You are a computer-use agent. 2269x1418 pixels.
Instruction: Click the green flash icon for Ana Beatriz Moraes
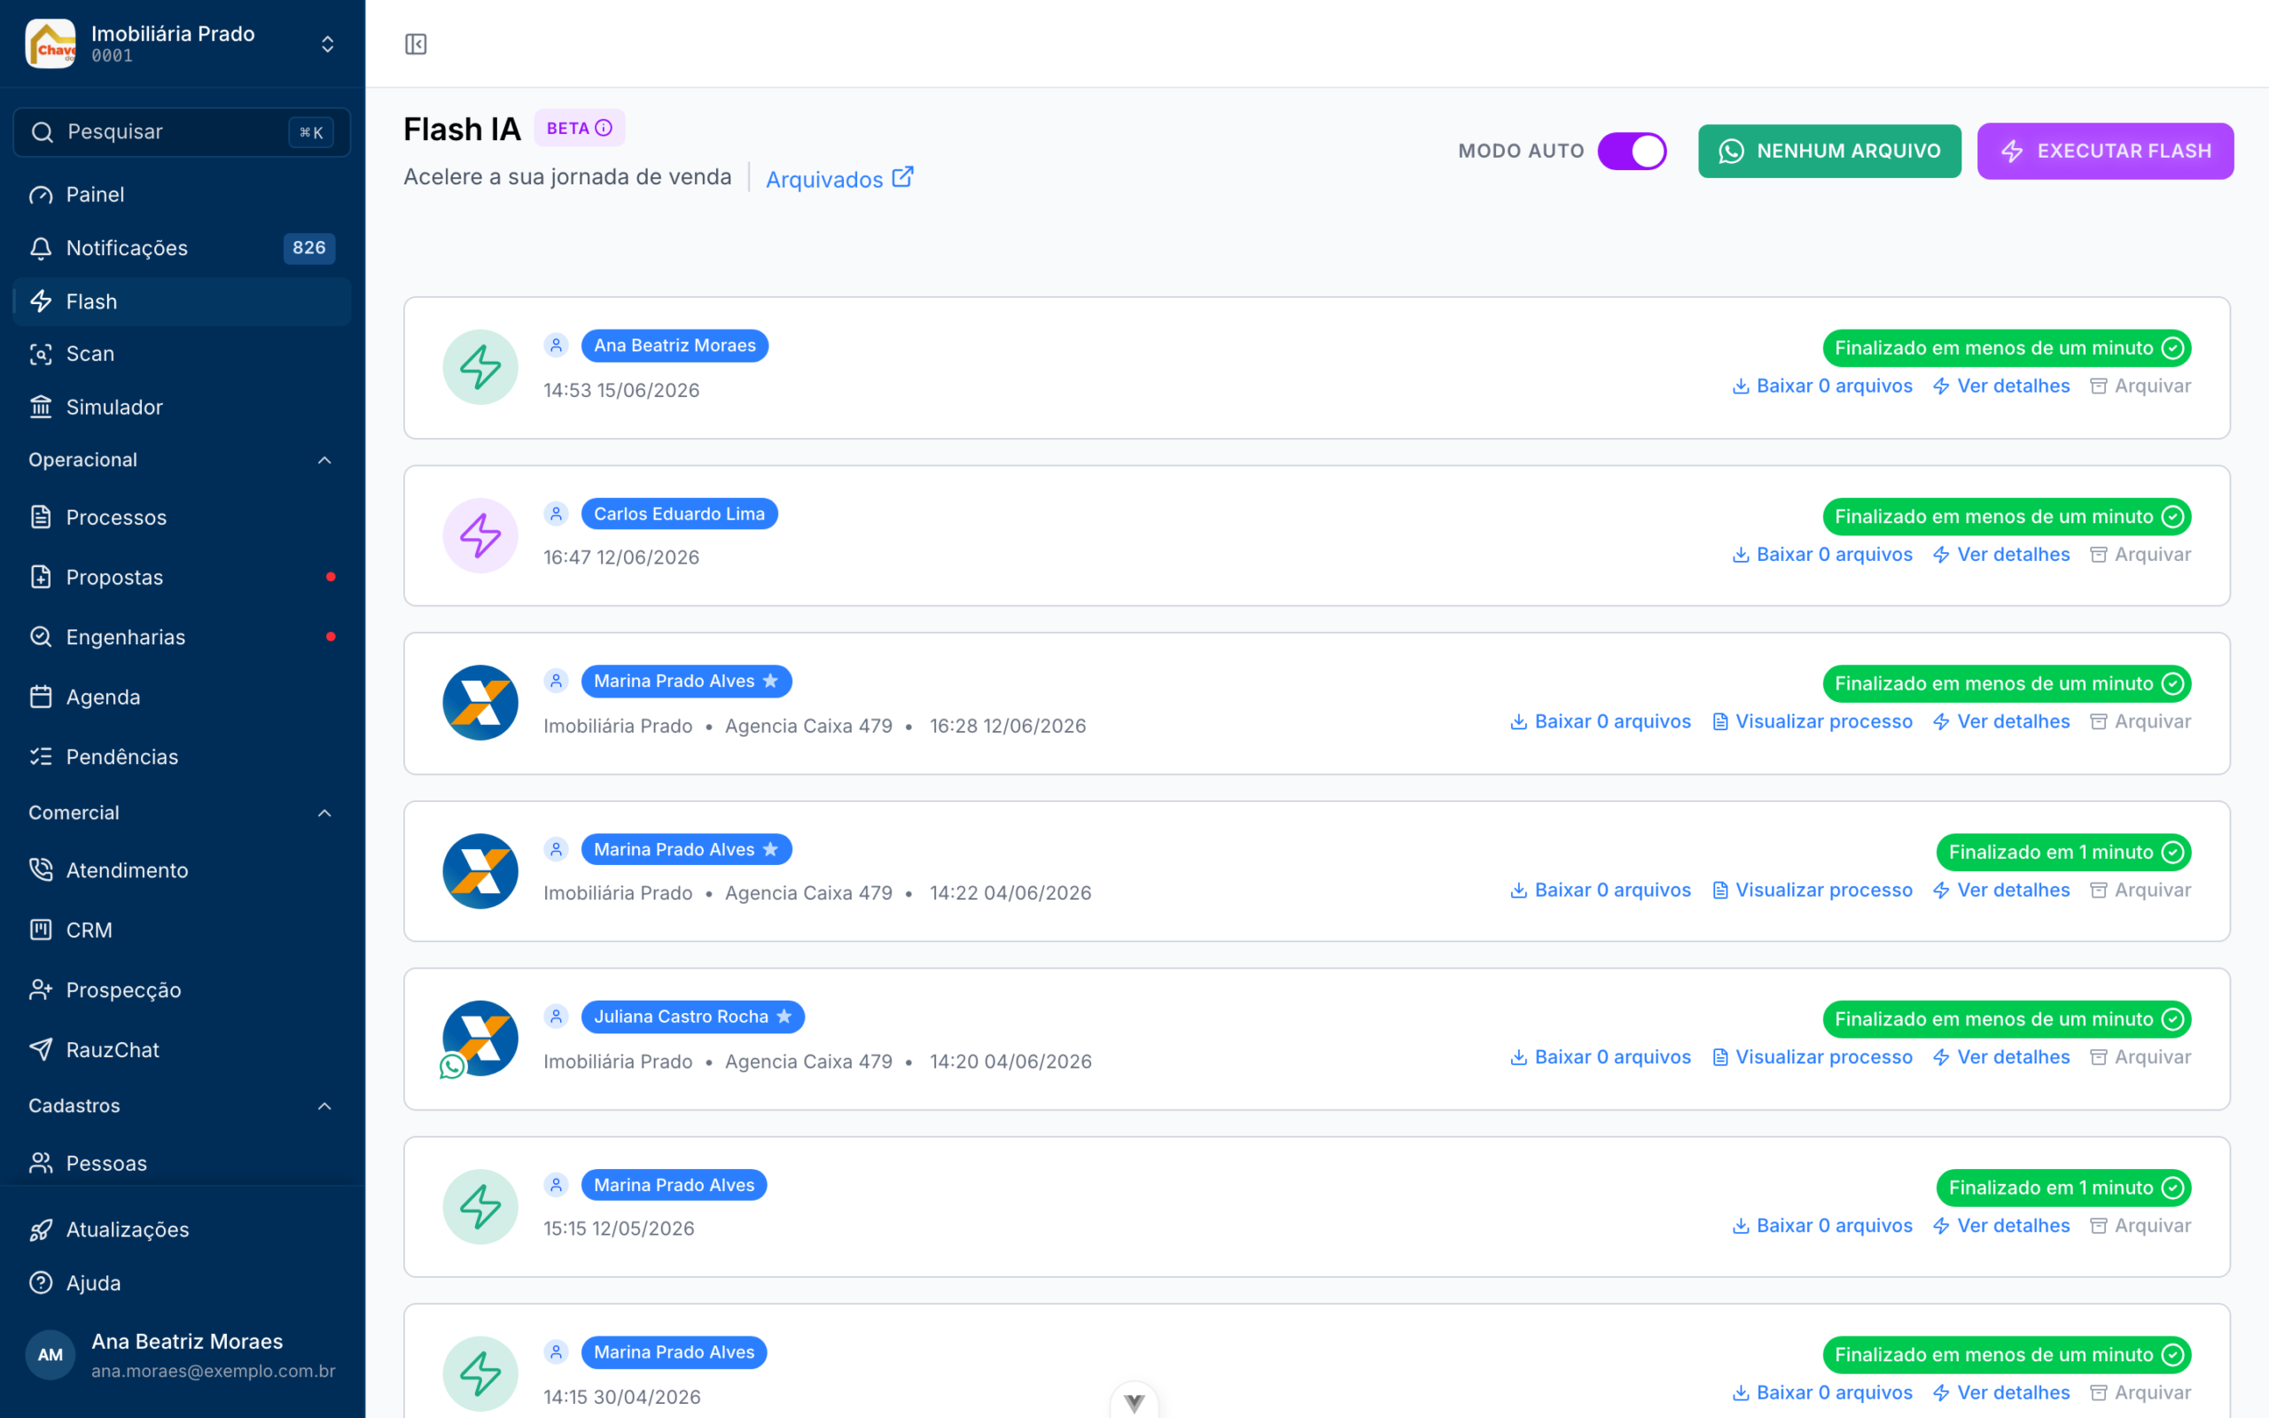point(480,367)
